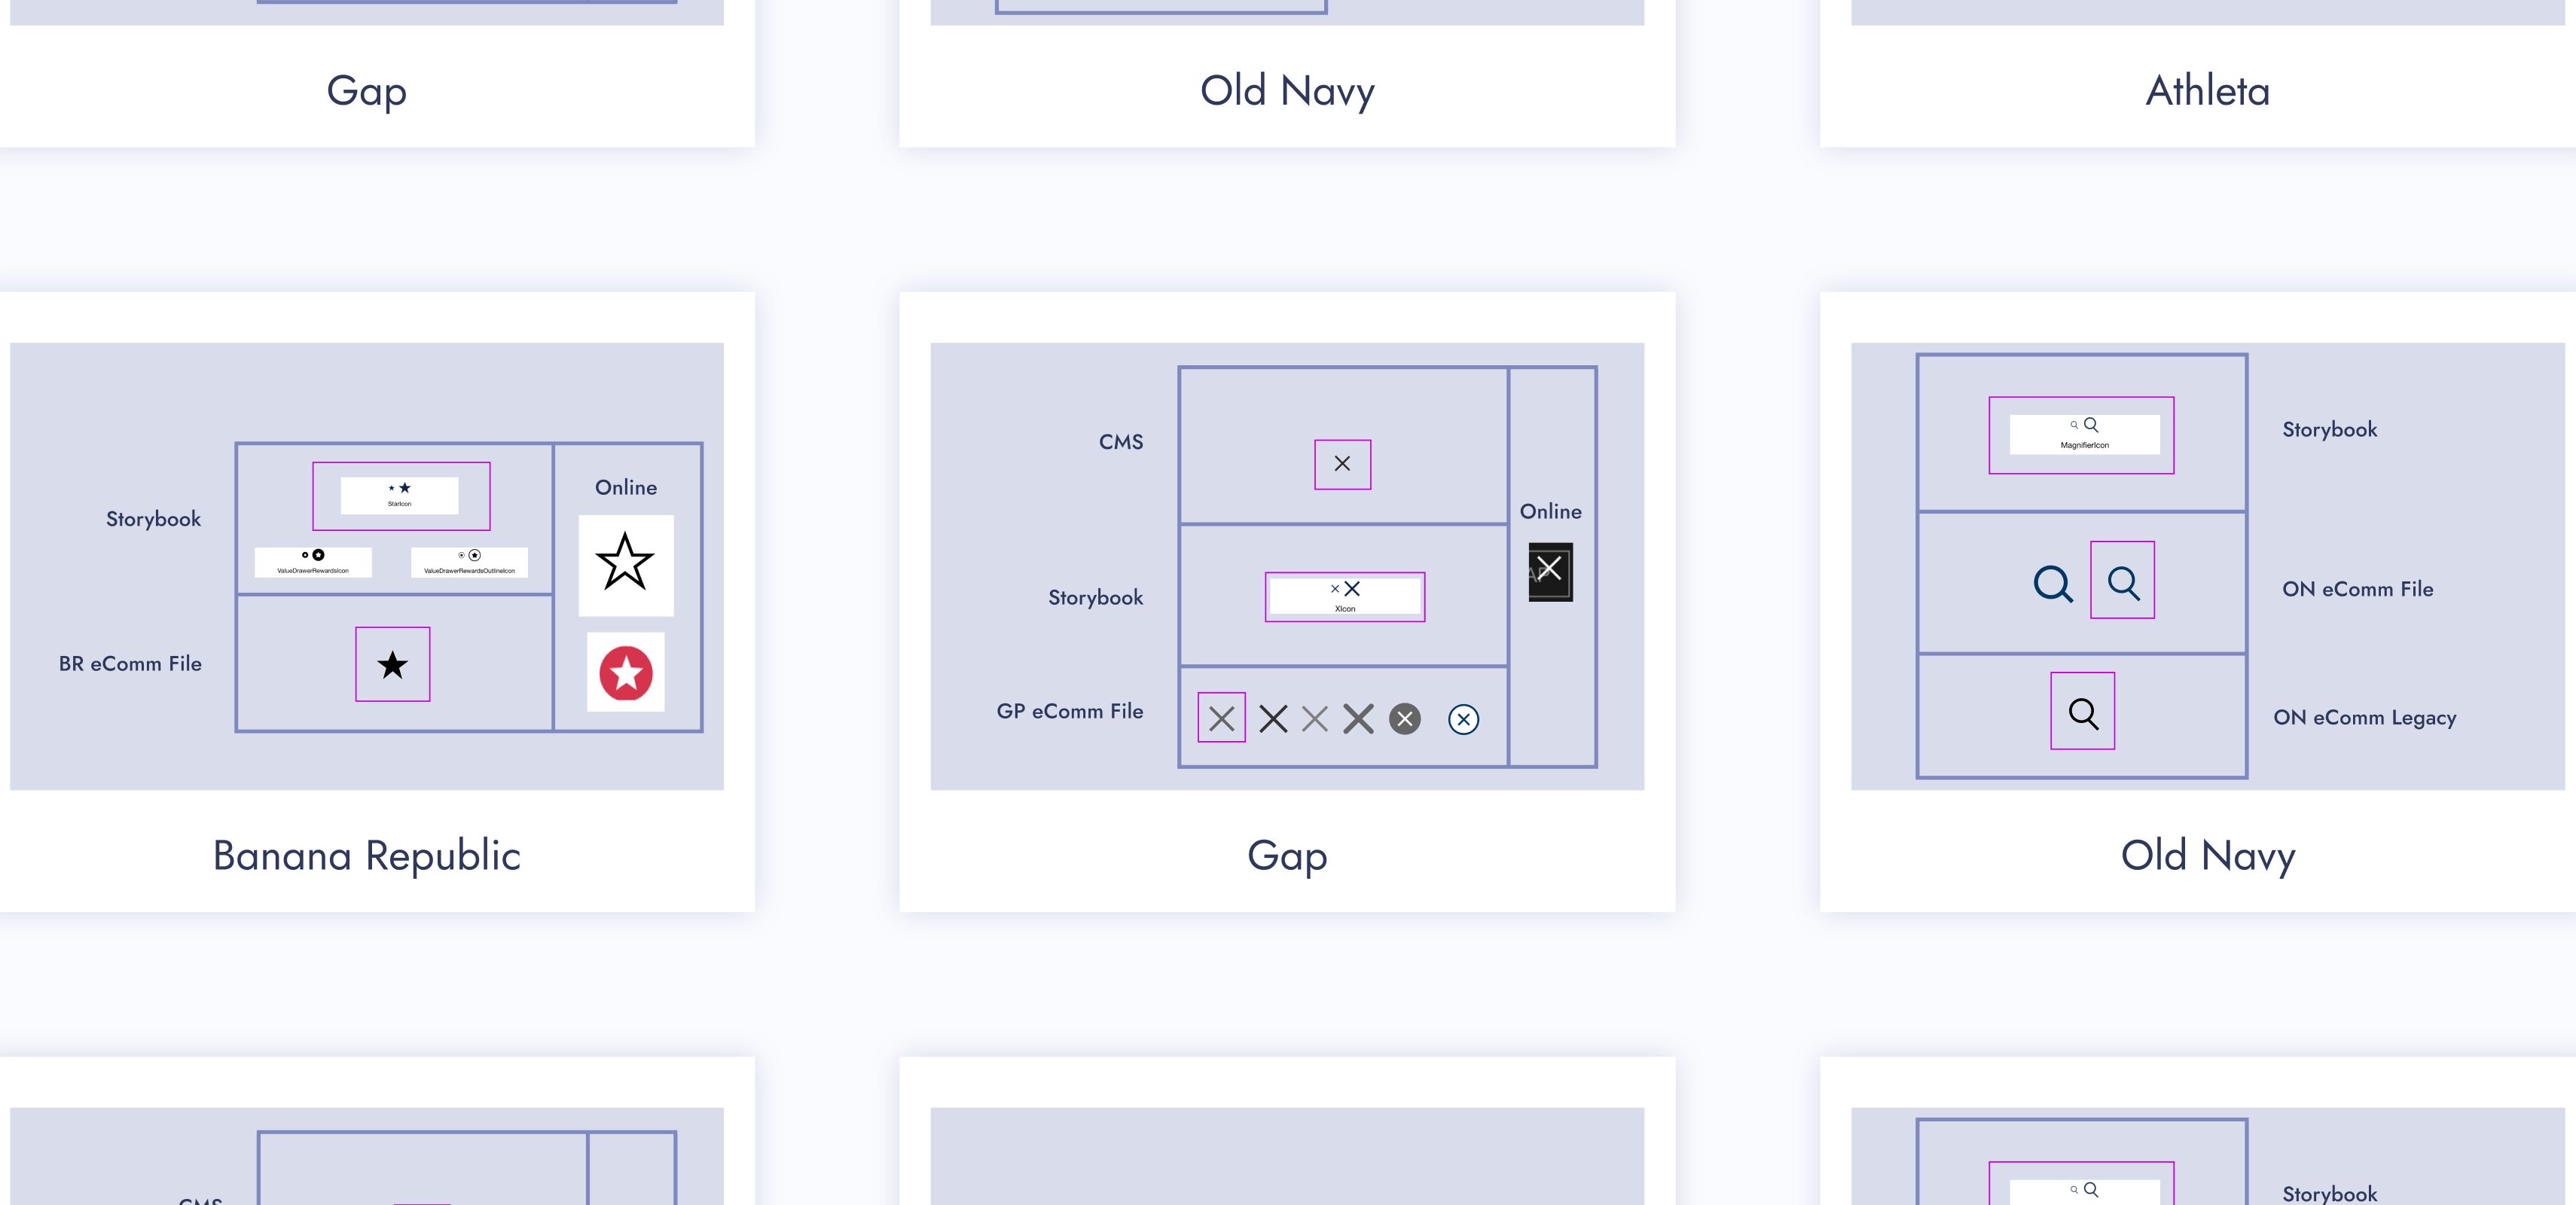
Task: Click the Athleta card title
Action: click(2207, 91)
